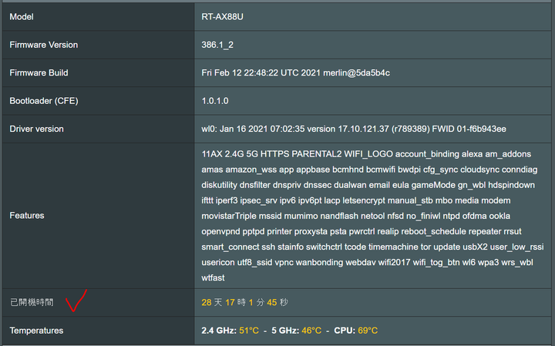
Task: Click the 1.0.1.0 bootloader value
Action: 215,101
